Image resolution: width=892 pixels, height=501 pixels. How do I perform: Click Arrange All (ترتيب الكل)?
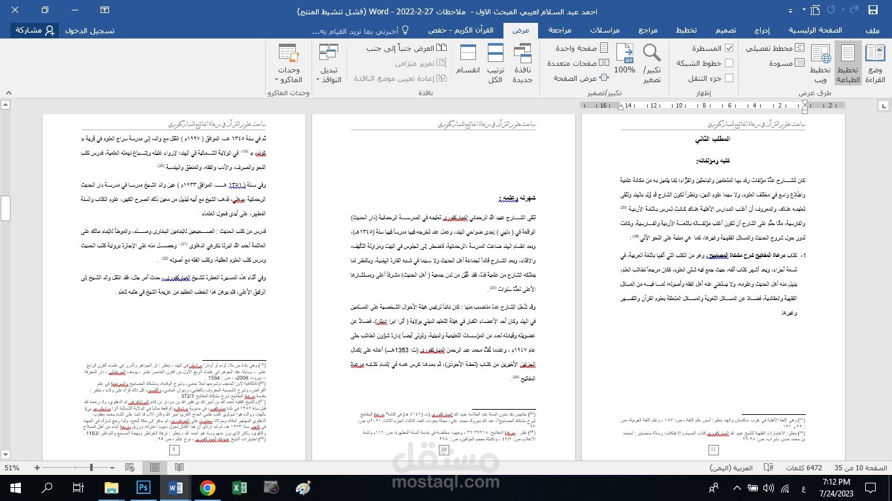[495, 64]
